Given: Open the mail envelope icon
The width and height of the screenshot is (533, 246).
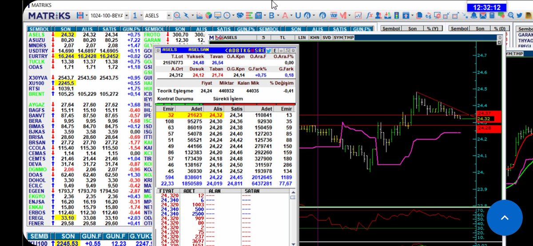Looking at the screenshot, I should tap(483, 16).
